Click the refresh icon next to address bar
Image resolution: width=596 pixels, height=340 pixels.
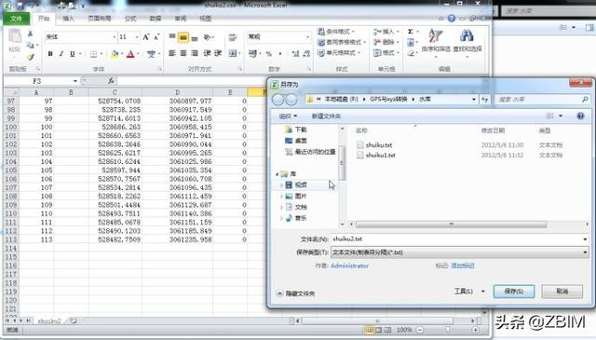[x=485, y=100]
